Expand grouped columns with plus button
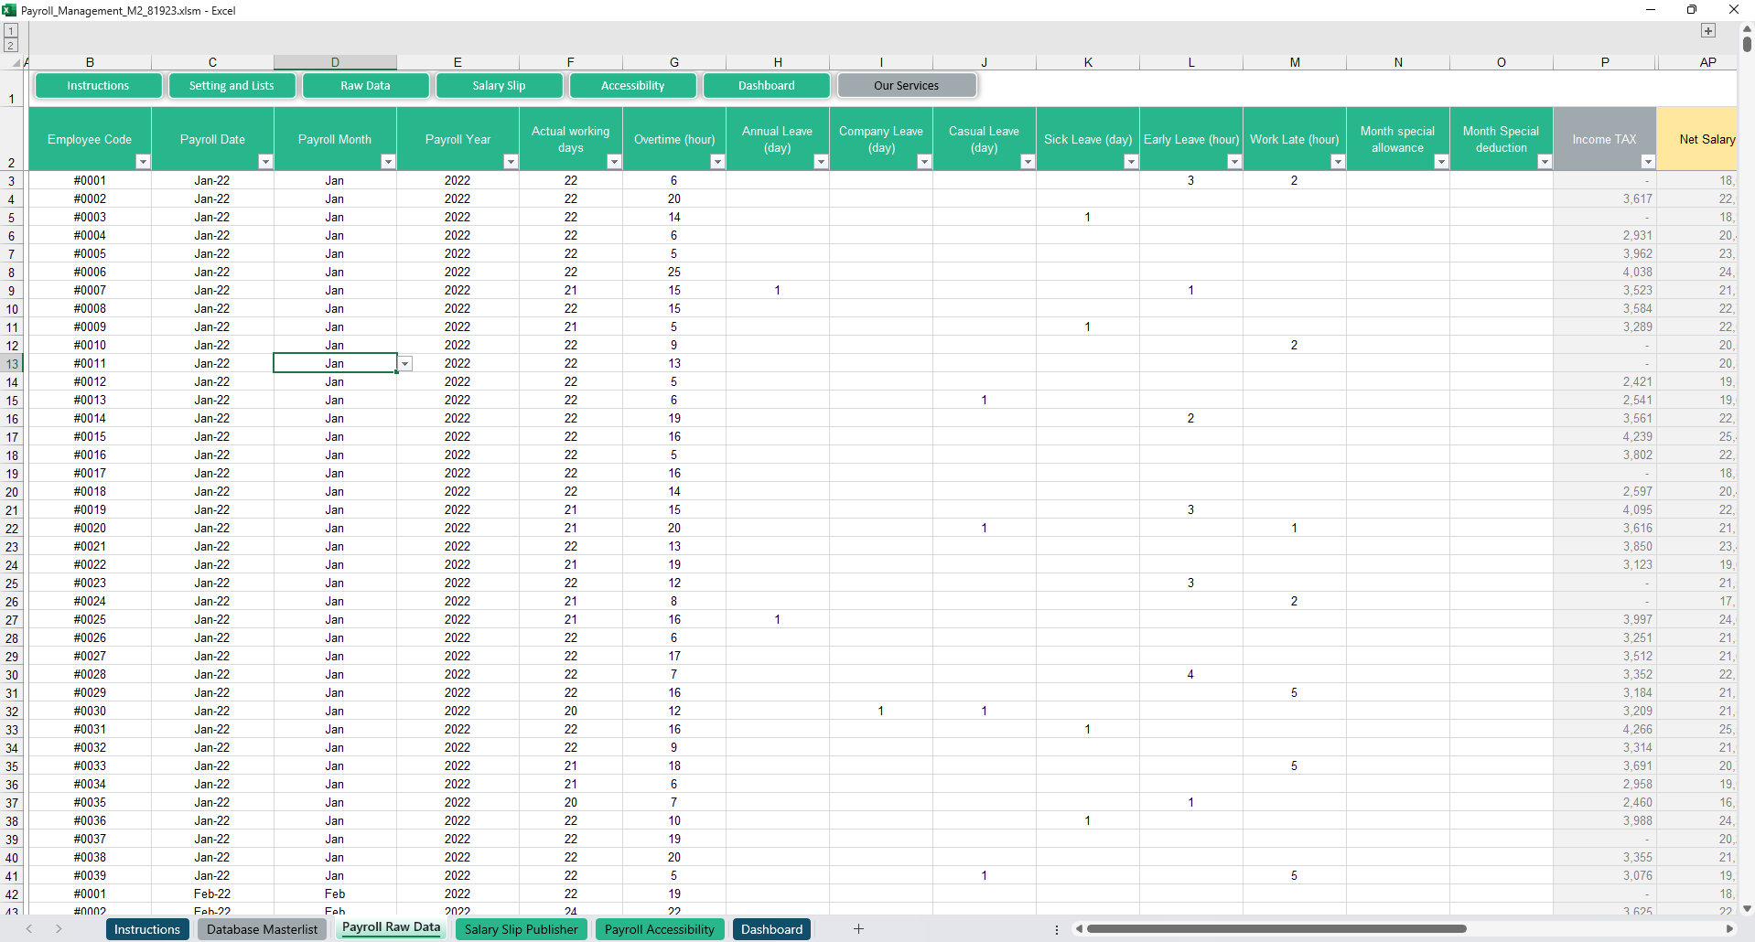Image resolution: width=1755 pixels, height=942 pixels. click(1707, 31)
